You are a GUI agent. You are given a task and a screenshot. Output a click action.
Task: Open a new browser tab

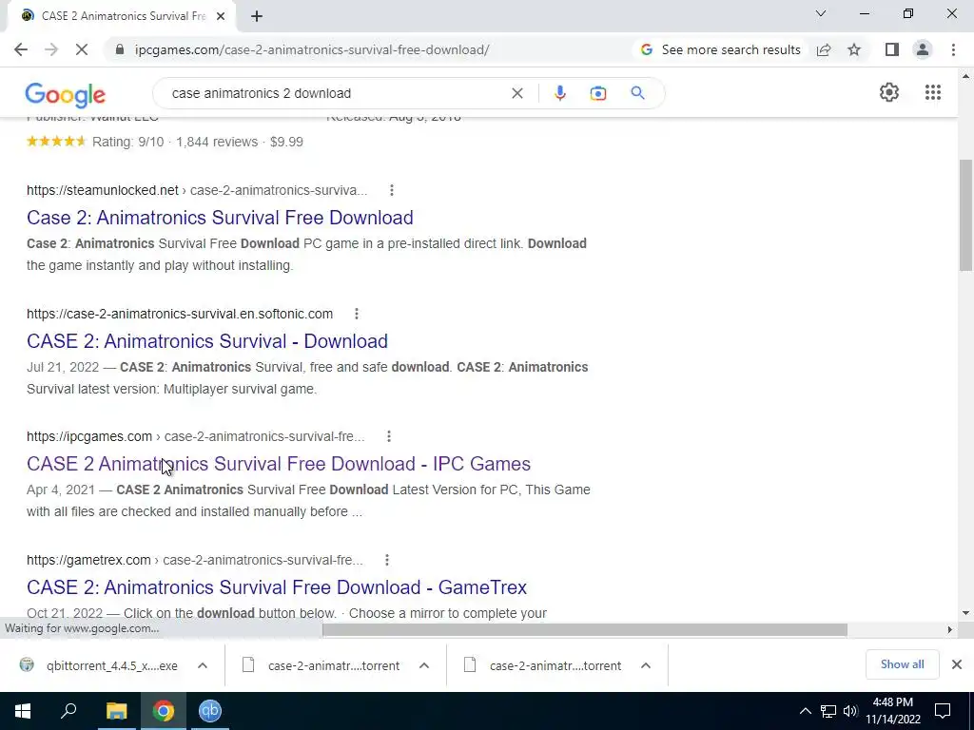point(257,16)
